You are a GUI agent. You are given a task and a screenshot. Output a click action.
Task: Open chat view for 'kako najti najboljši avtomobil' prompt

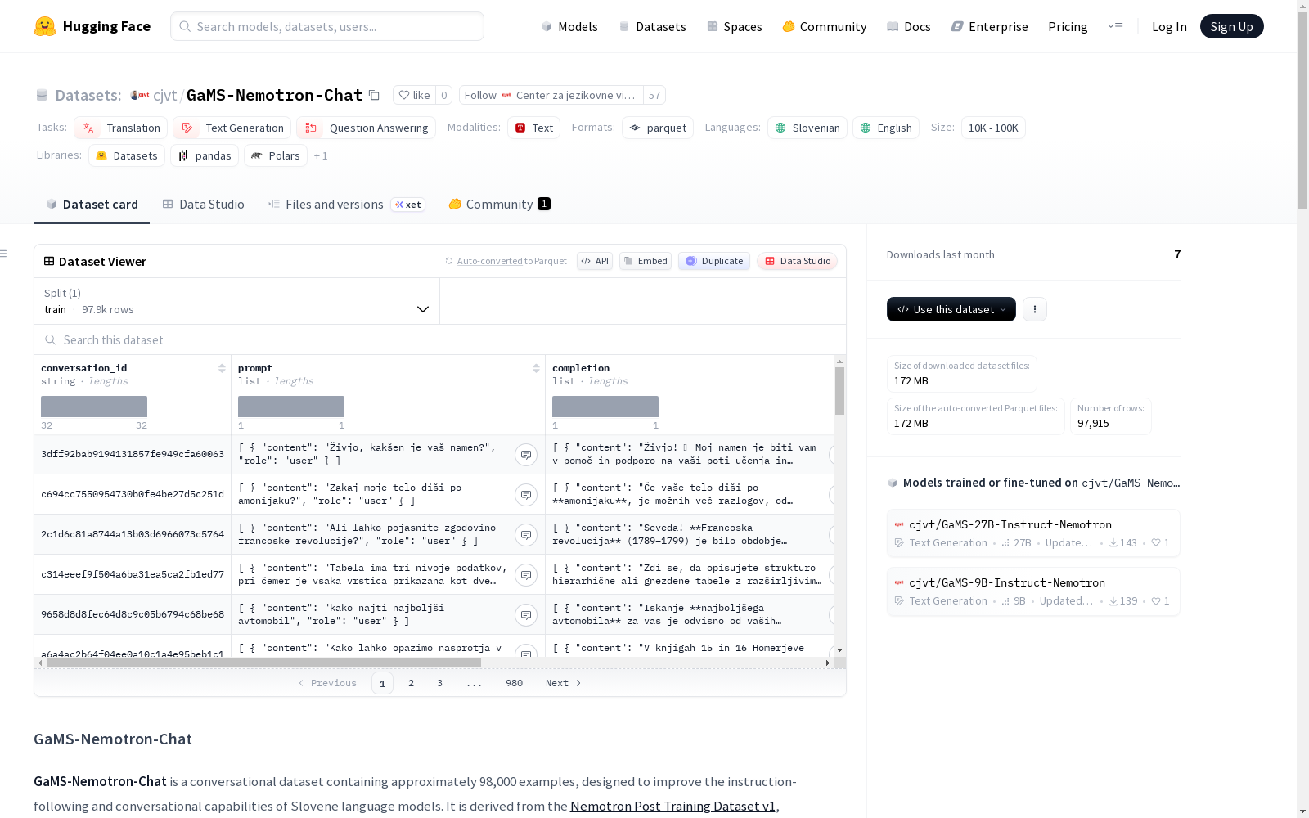(x=526, y=615)
